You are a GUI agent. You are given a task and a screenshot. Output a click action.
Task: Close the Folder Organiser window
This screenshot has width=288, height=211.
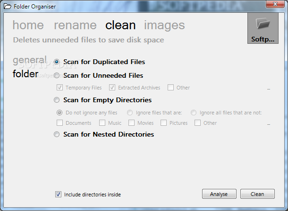pyautogui.click(x=275, y=4)
